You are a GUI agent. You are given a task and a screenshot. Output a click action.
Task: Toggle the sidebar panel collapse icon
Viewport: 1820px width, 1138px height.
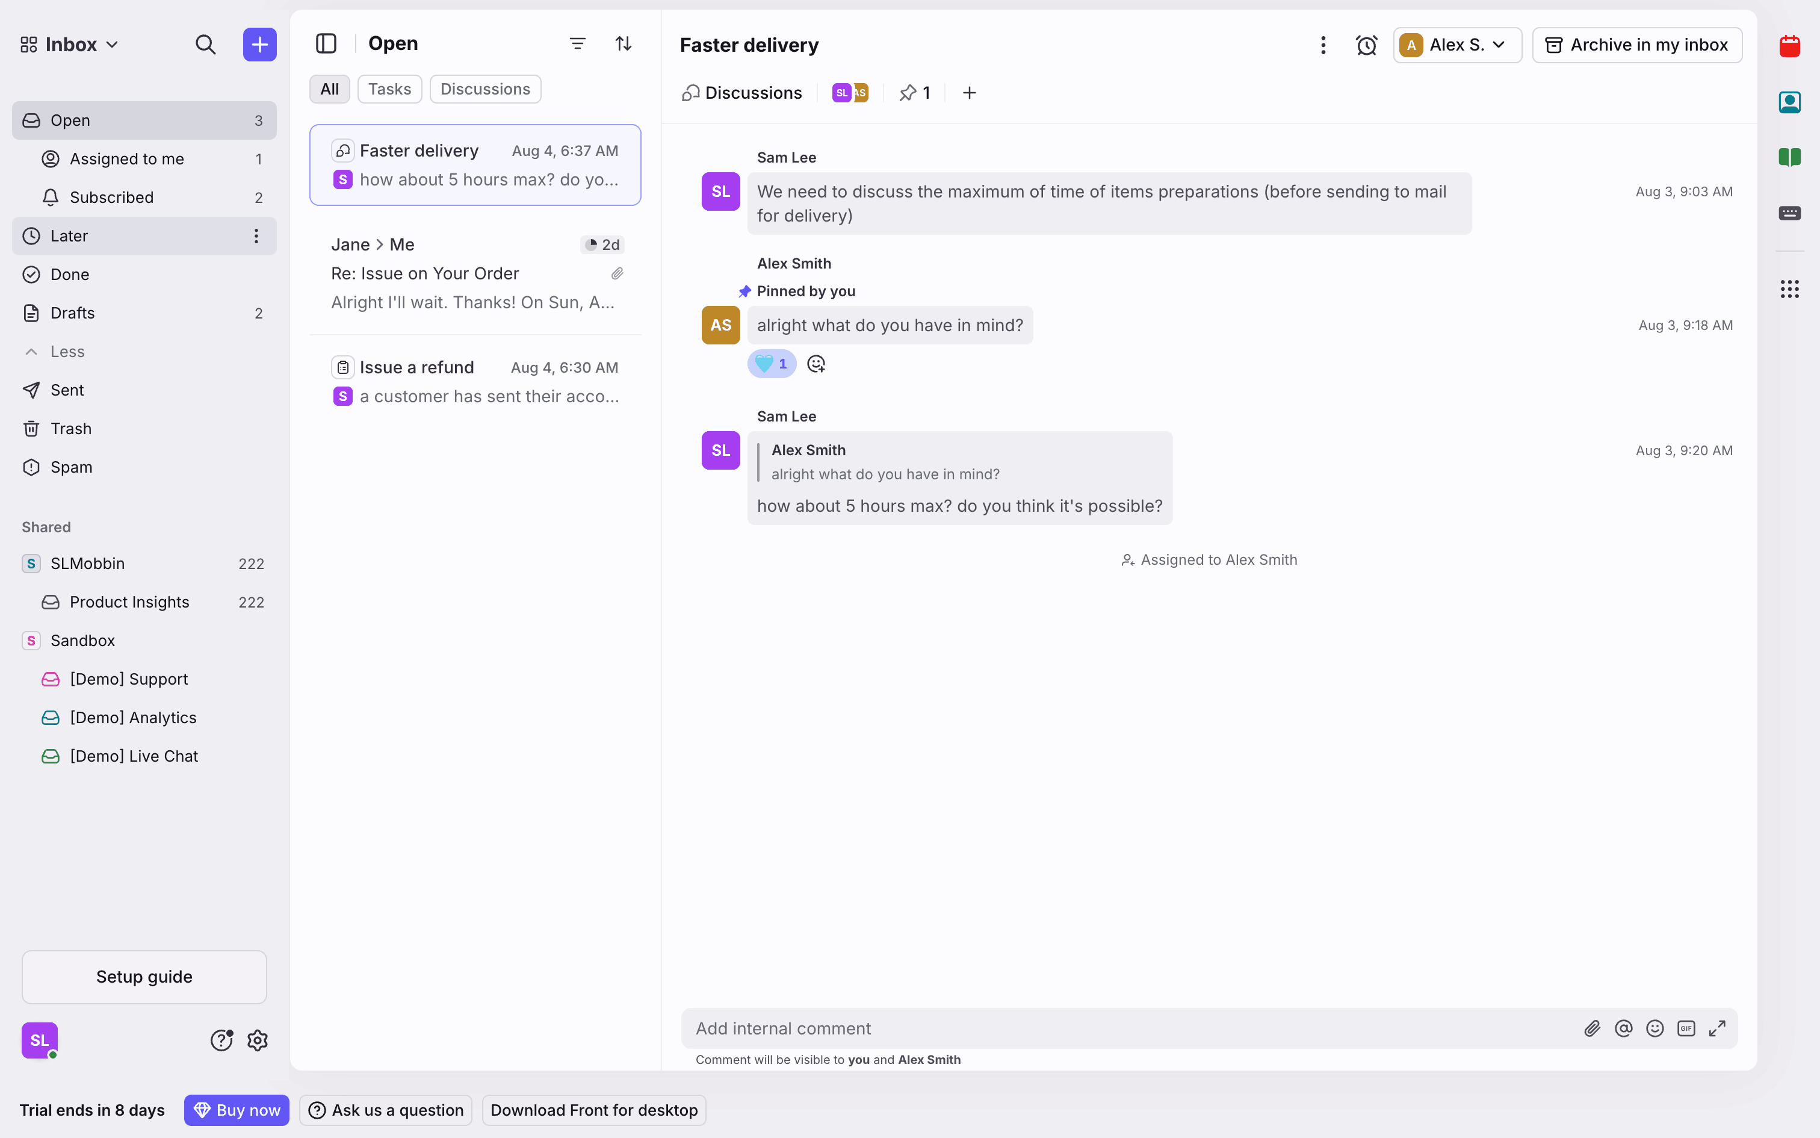tap(326, 43)
